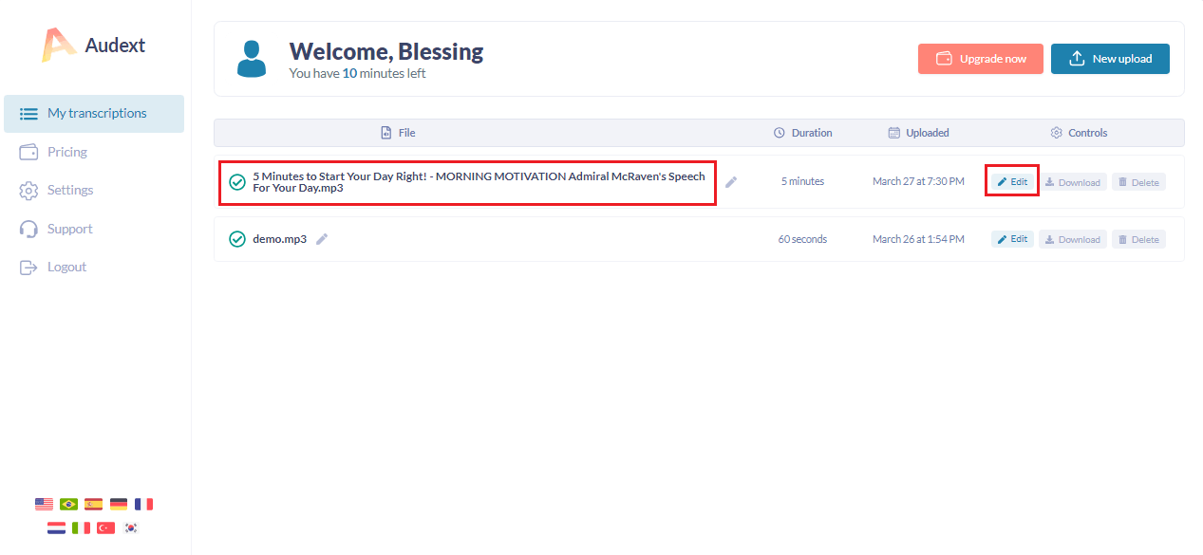
Task: Start a New upload
Action: [1110, 59]
